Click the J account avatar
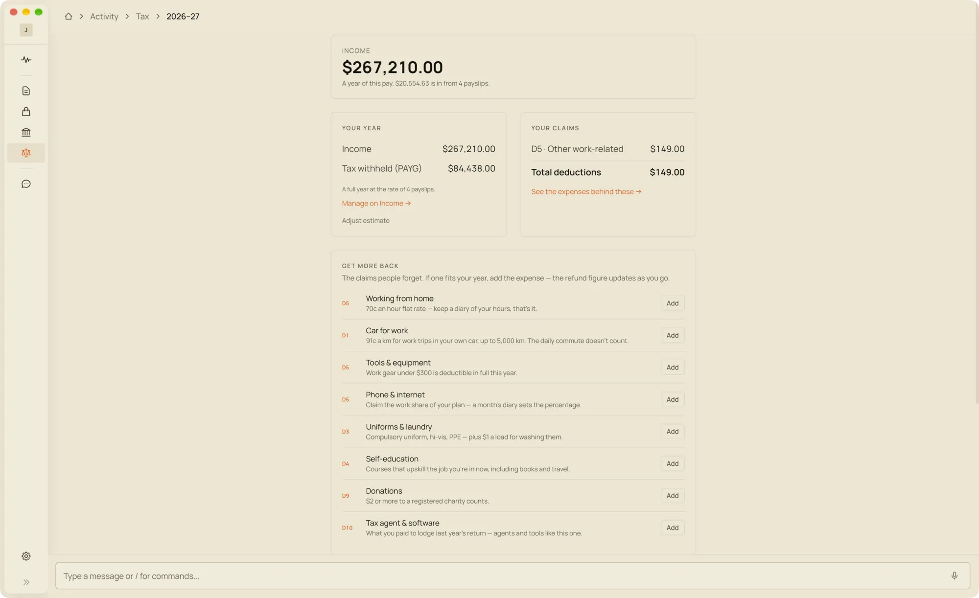 pos(26,30)
